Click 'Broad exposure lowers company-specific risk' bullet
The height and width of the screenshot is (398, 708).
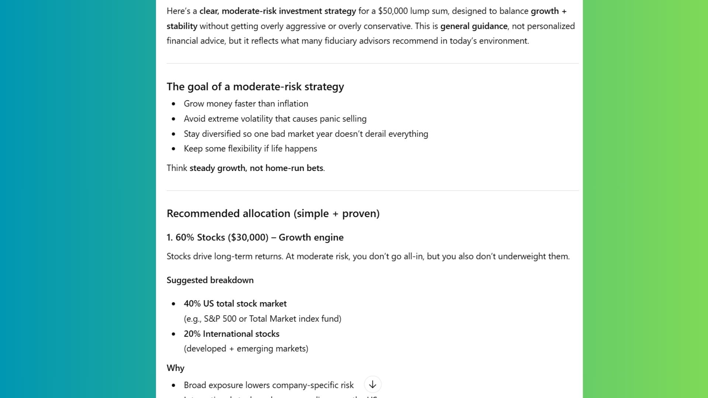(x=268, y=385)
